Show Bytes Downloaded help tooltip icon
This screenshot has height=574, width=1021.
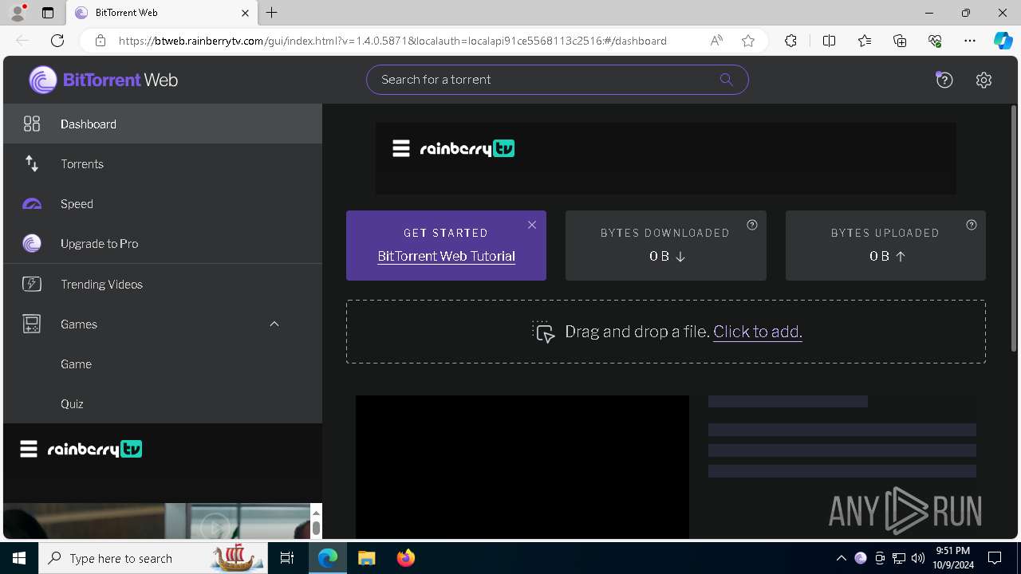(751, 225)
